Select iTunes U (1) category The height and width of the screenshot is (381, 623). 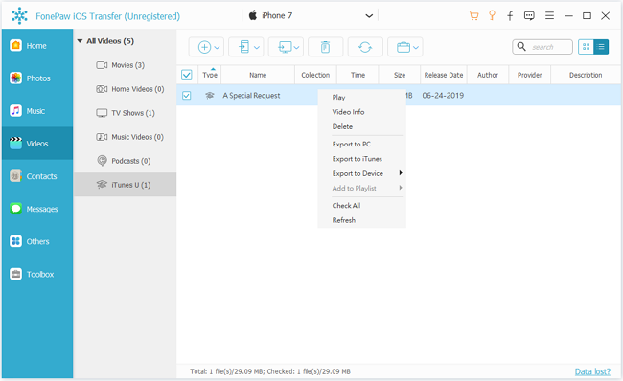(x=126, y=185)
